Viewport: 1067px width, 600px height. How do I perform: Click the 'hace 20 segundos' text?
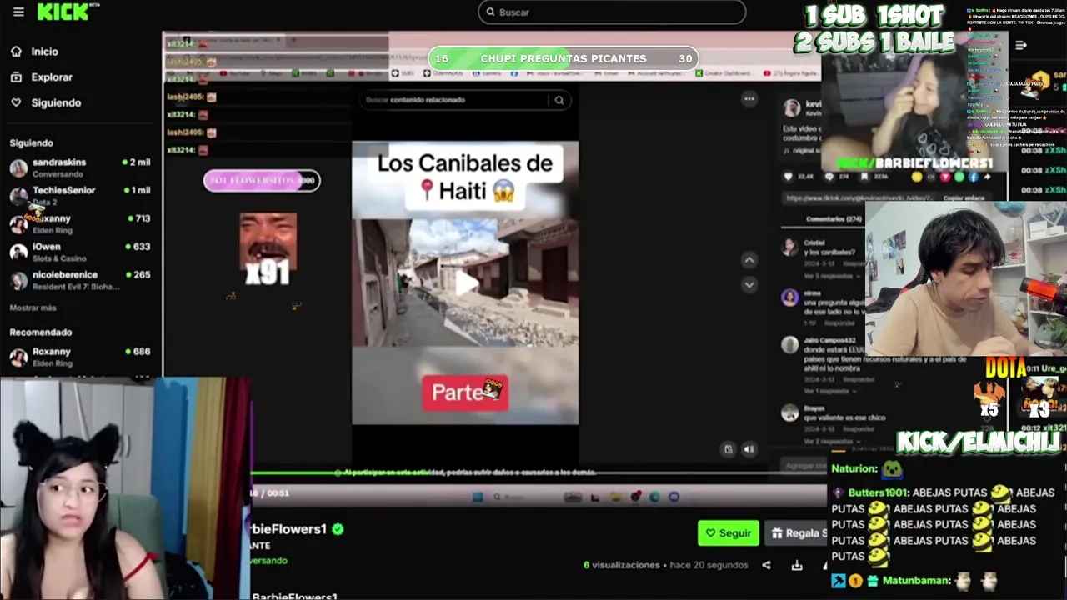tap(709, 565)
